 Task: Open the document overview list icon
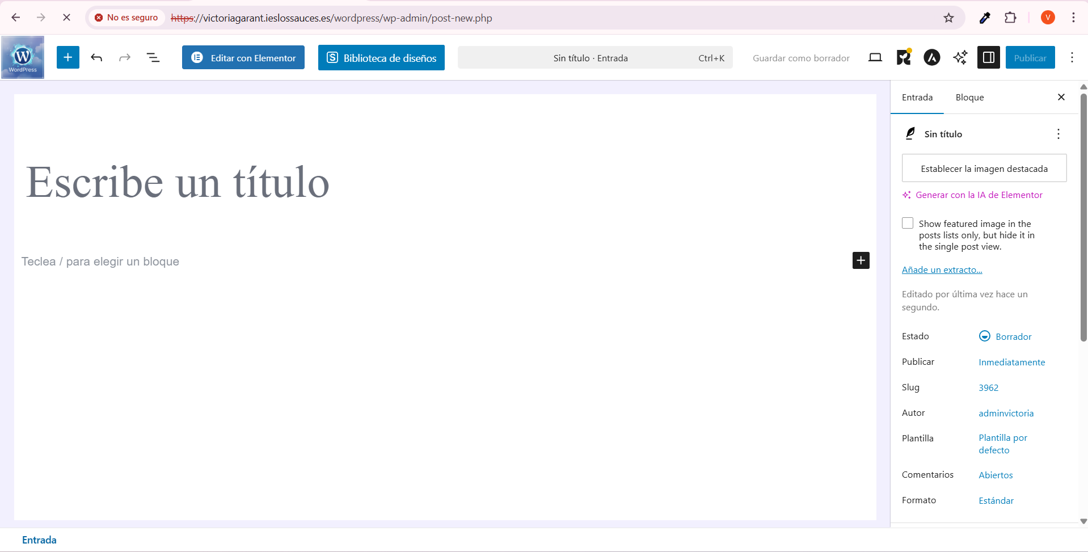[x=153, y=57]
